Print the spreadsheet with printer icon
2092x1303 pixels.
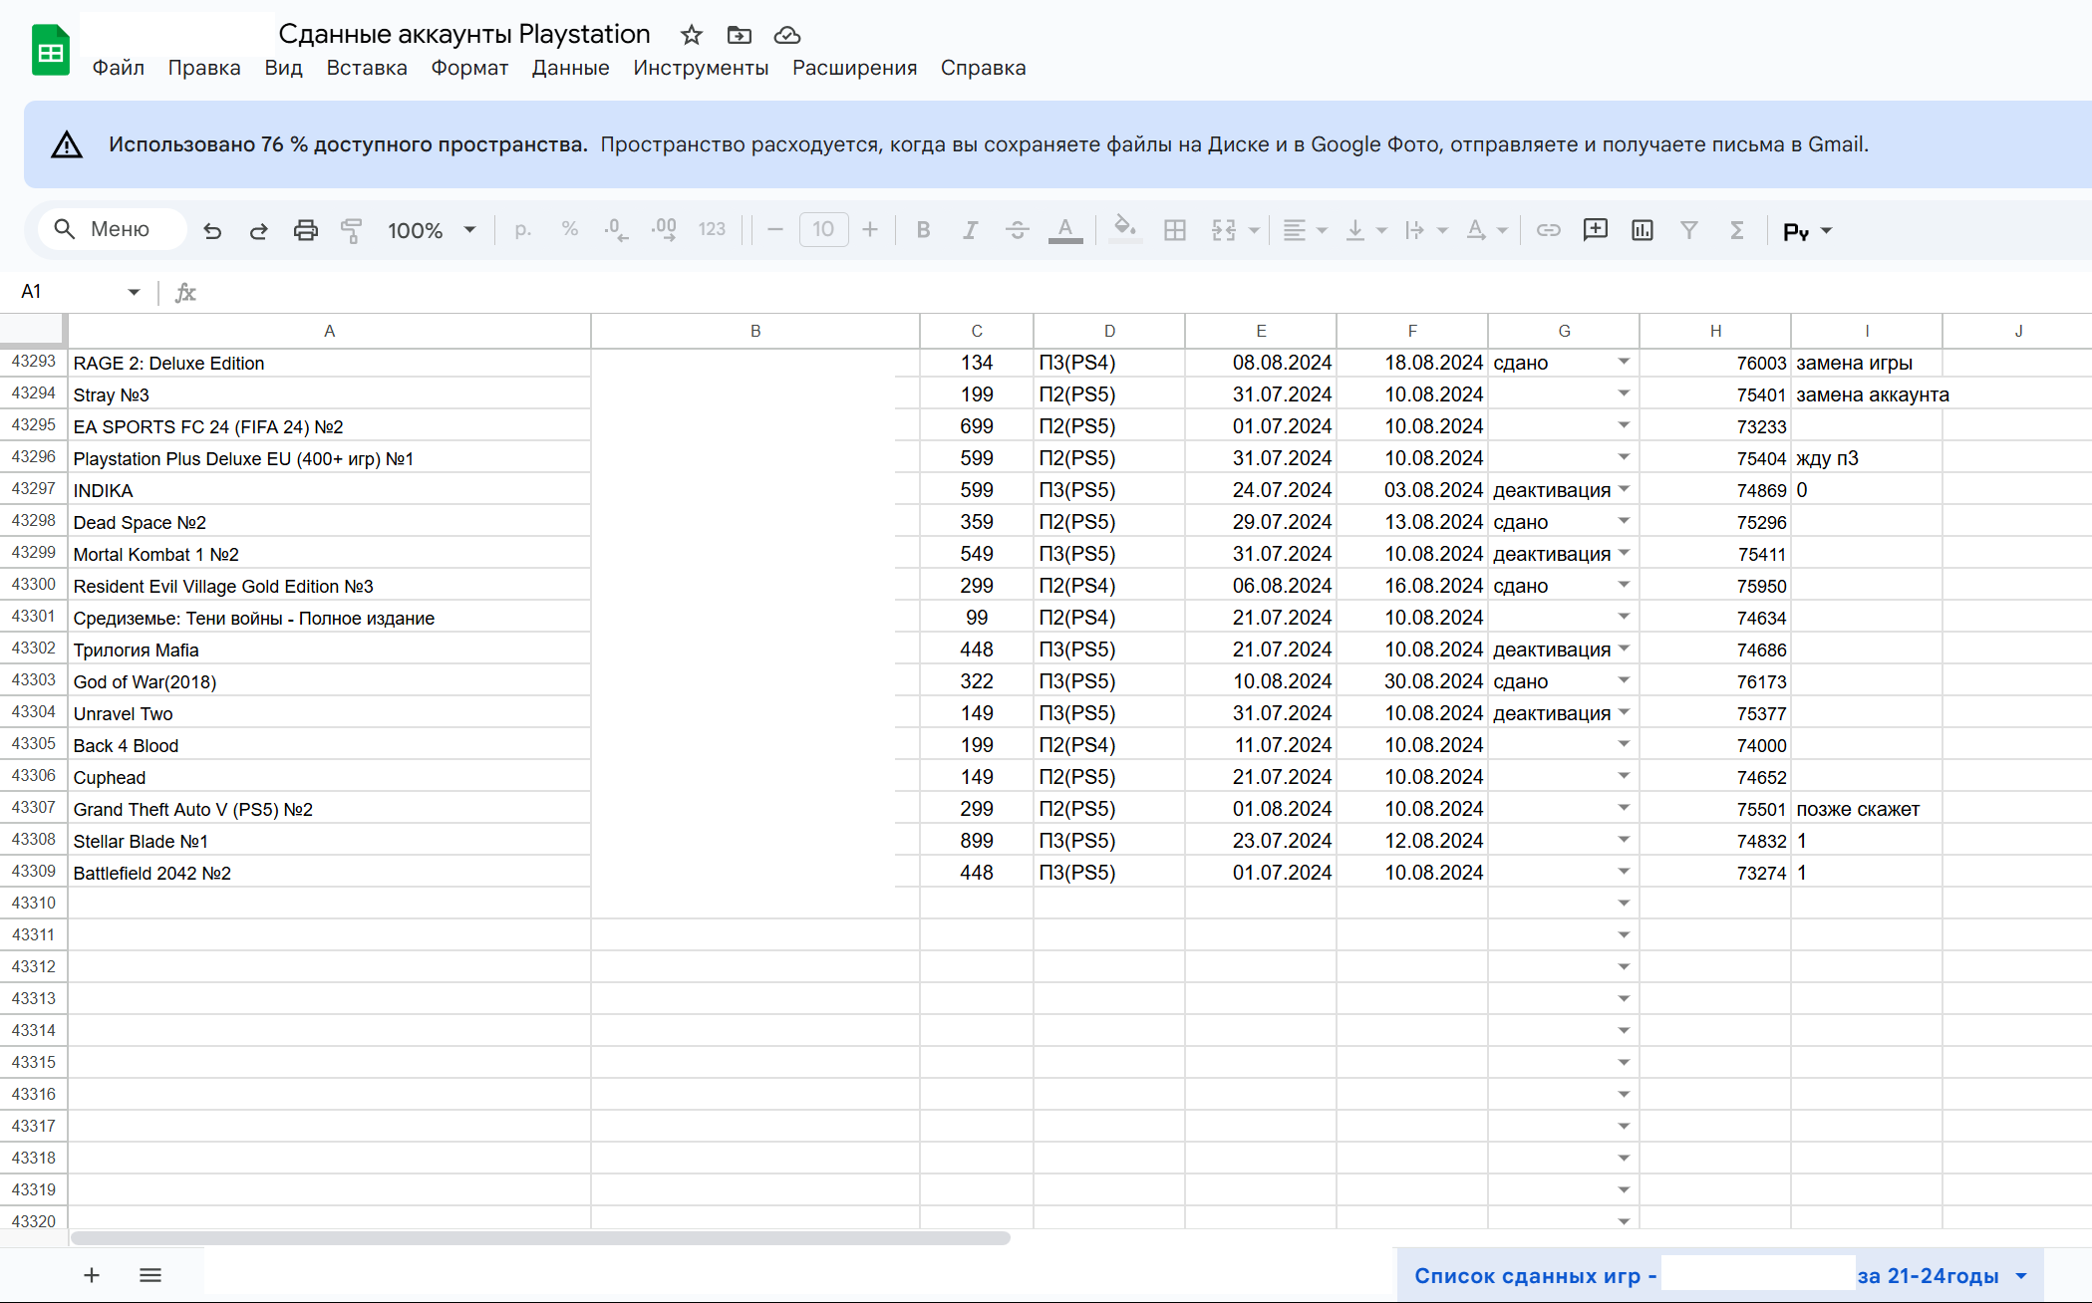click(306, 230)
